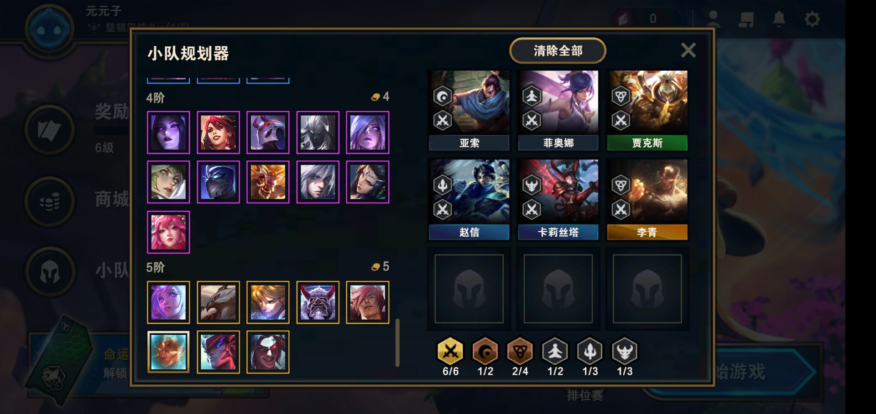Select the 2/4 trinity-knot trait icon

point(520,352)
